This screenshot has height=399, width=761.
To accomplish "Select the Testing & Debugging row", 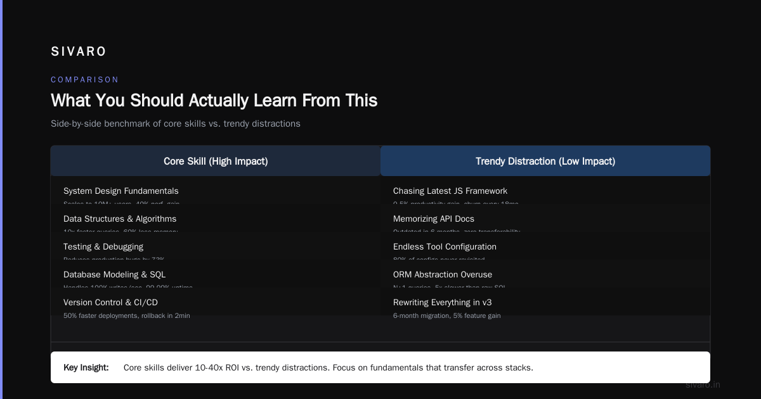I will (216, 246).
